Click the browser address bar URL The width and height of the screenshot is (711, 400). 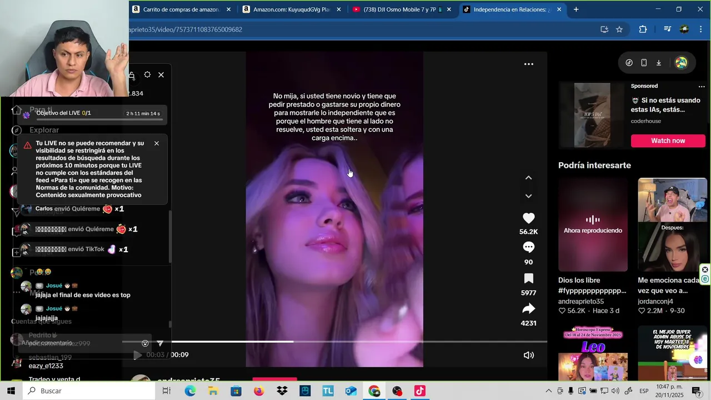pyautogui.click(x=186, y=29)
